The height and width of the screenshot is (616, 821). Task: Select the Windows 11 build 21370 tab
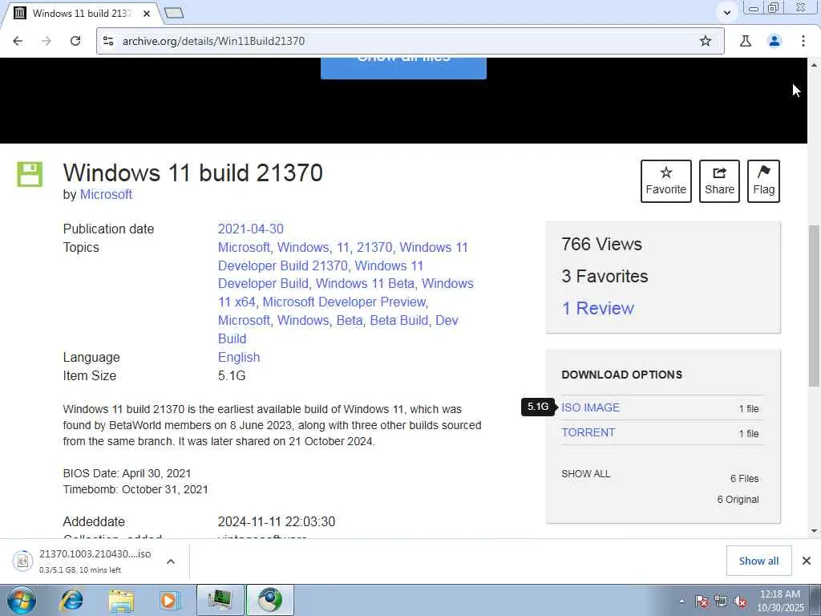point(82,13)
